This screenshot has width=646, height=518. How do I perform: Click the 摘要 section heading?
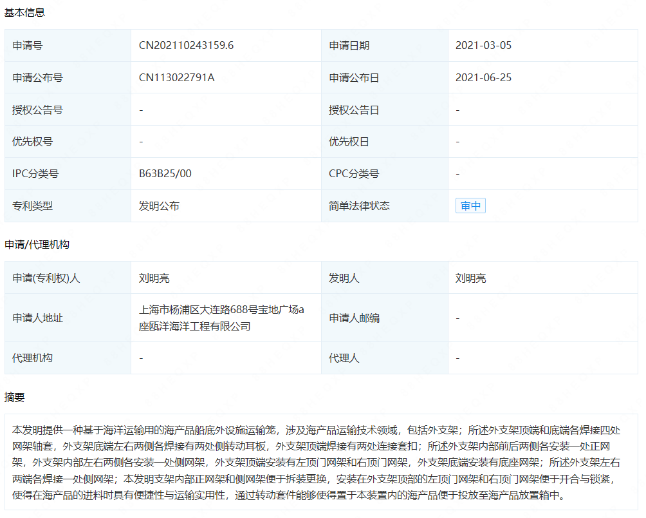point(14,397)
